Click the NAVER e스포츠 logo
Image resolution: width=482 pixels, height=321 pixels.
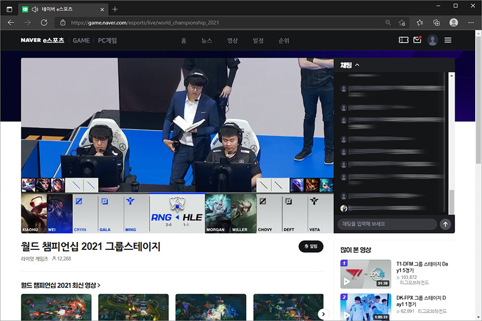[x=43, y=40]
